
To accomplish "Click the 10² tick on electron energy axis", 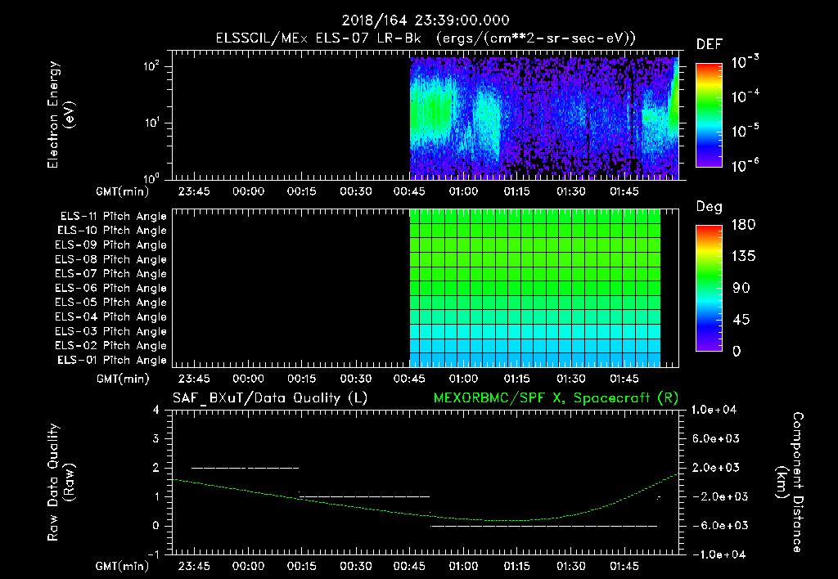I will (x=151, y=67).
